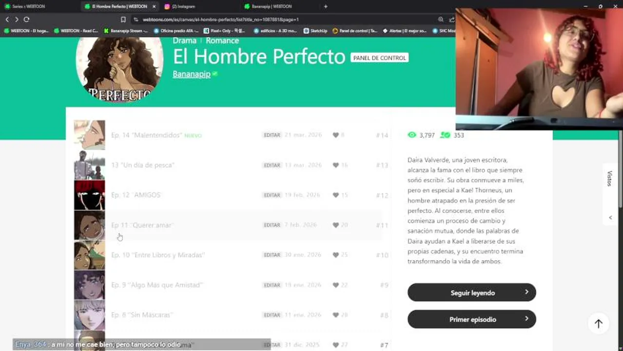Click EDITAR for Ep. 14 Malentendidos
This screenshot has height=351, width=623.
click(x=272, y=135)
